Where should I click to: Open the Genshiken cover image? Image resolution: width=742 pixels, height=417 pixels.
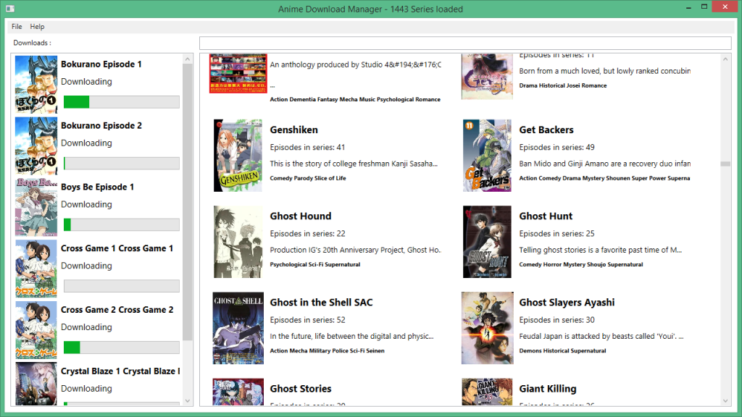(238, 156)
